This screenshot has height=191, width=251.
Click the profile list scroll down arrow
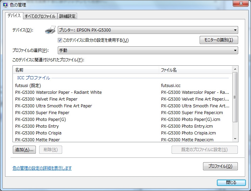click(235, 139)
